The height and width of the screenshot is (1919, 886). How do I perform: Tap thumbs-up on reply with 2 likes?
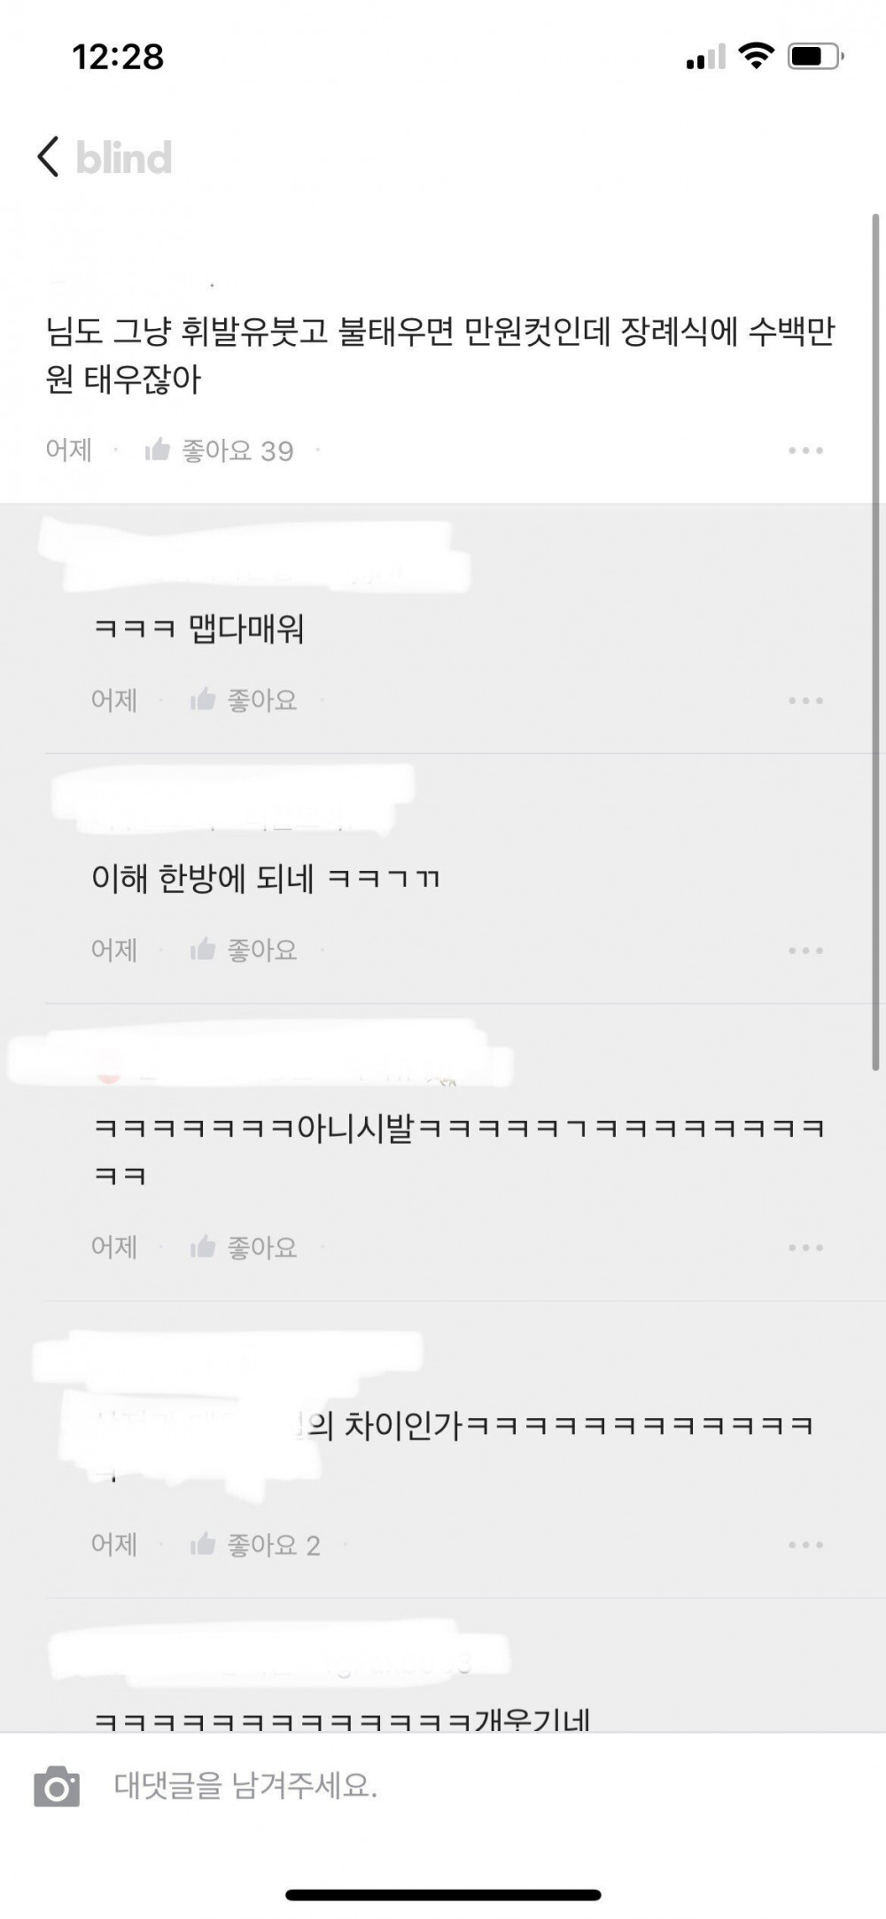pyautogui.click(x=203, y=1544)
